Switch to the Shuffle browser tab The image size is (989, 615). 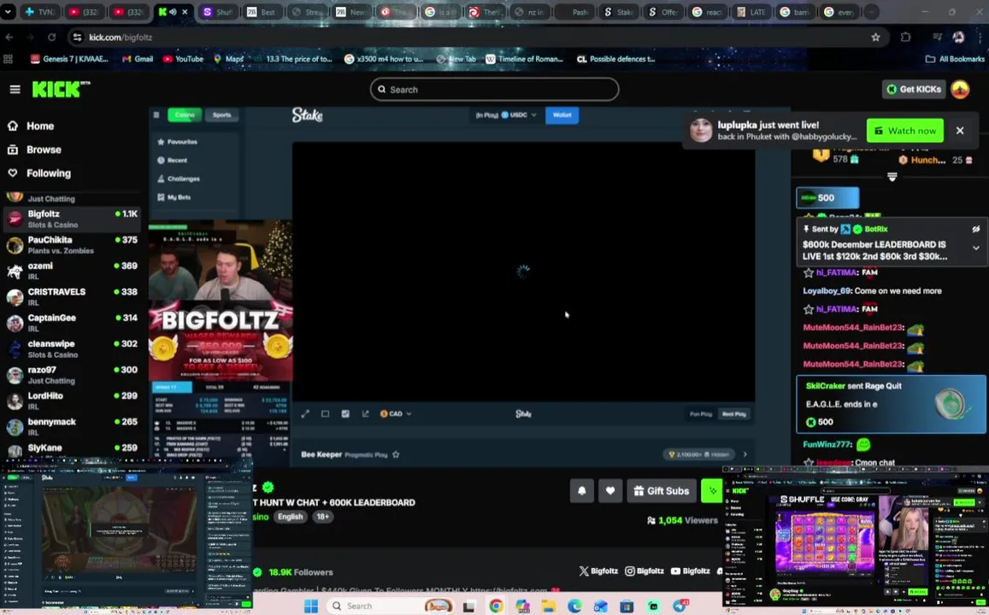[x=218, y=12]
